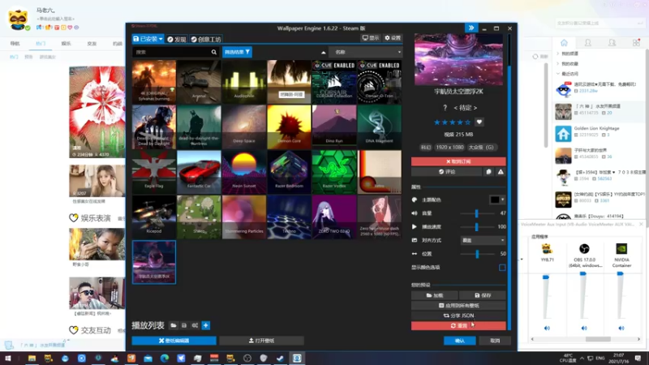
Task: Select the Deep Space wallpaper
Action: pyautogui.click(x=244, y=127)
